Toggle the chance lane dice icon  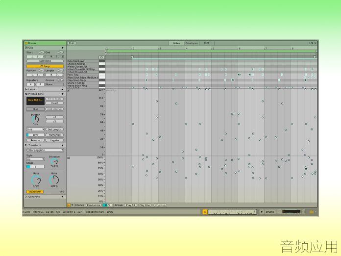click(x=69, y=158)
